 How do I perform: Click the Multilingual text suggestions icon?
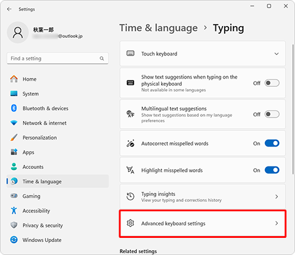(x=130, y=114)
